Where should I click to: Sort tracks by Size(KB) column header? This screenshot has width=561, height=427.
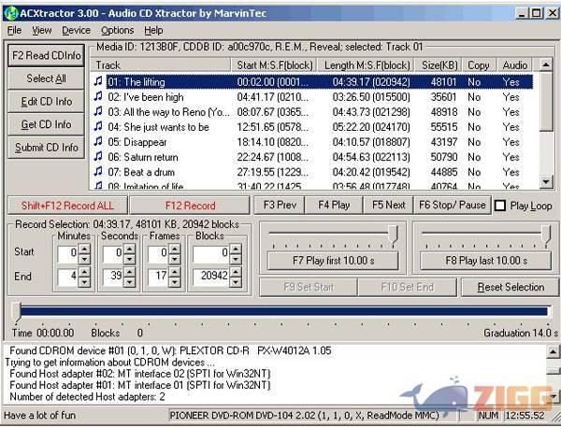(x=439, y=65)
